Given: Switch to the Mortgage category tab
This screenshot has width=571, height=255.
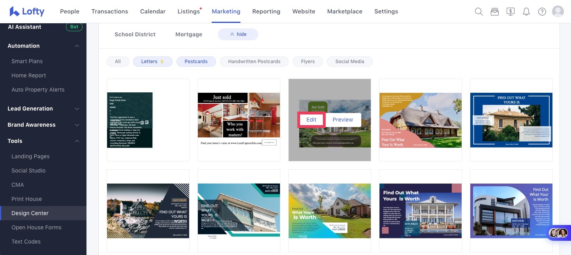Looking at the screenshot, I should click(x=189, y=34).
